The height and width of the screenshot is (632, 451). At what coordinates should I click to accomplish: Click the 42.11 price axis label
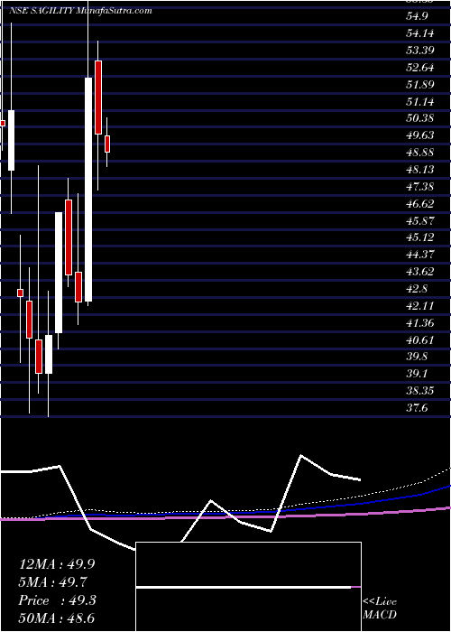pos(420,306)
